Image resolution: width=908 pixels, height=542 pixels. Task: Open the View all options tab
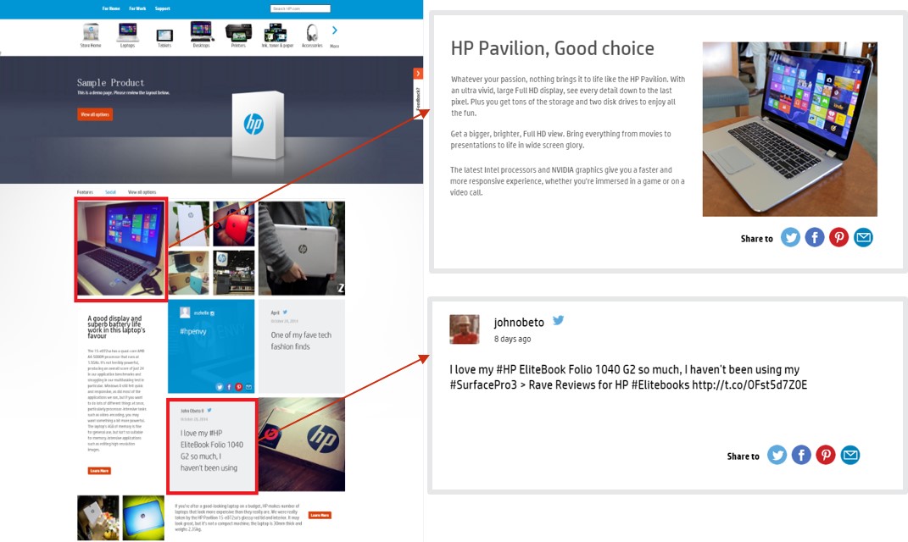point(142,192)
